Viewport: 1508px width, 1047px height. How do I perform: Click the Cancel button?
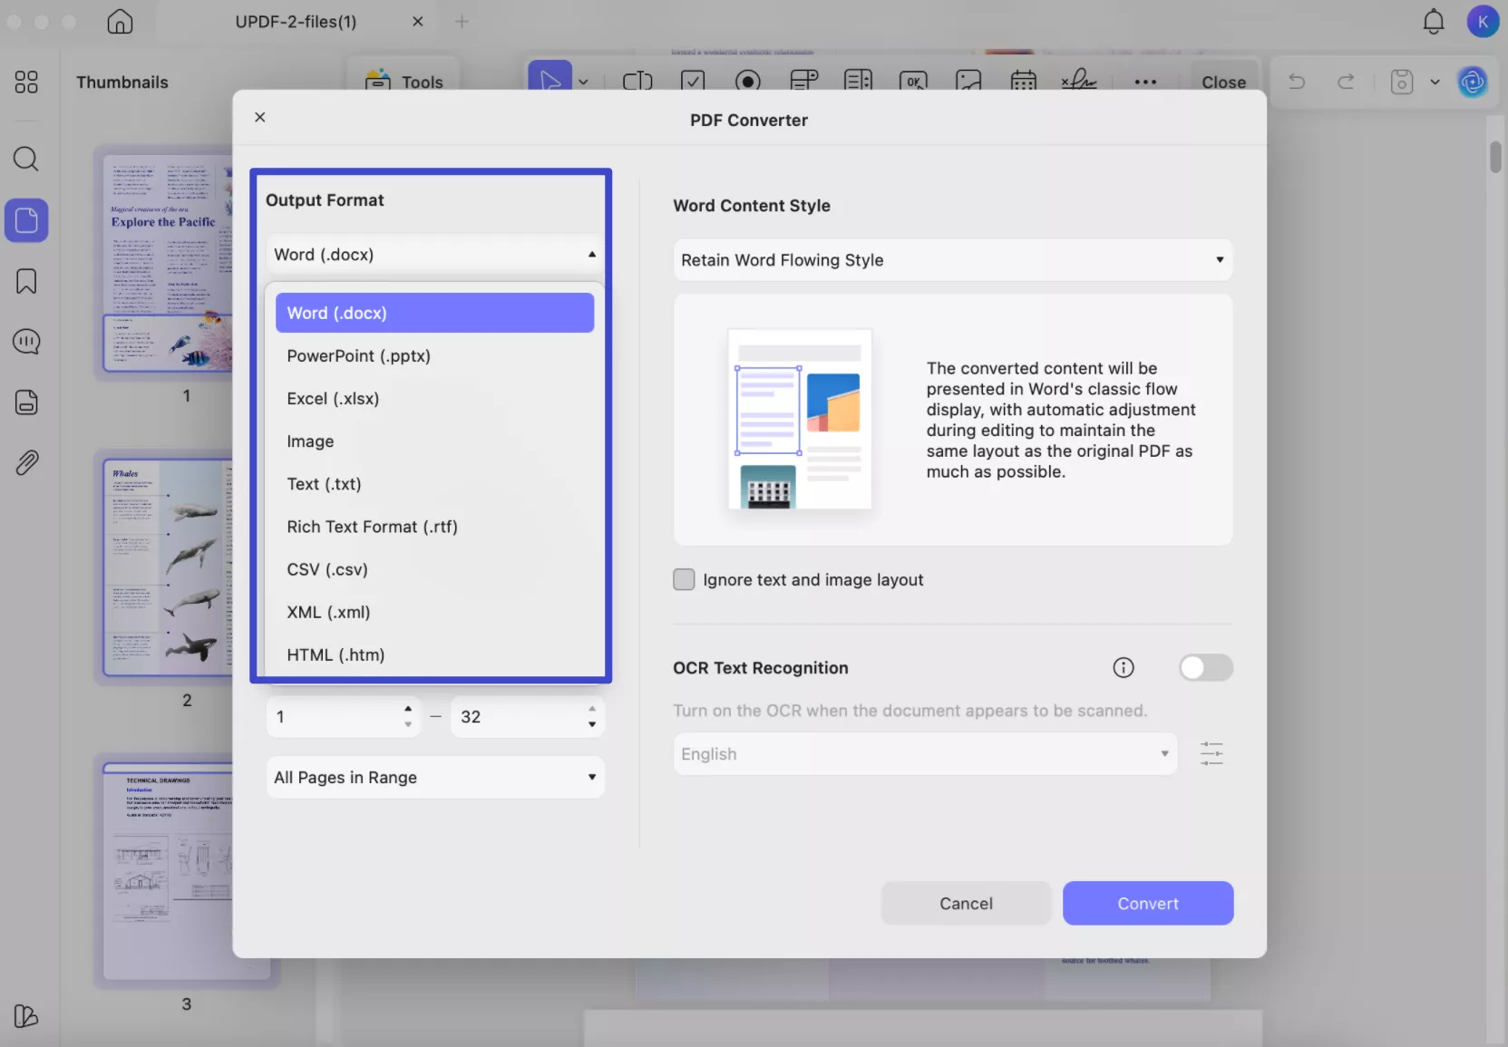pos(966,903)
